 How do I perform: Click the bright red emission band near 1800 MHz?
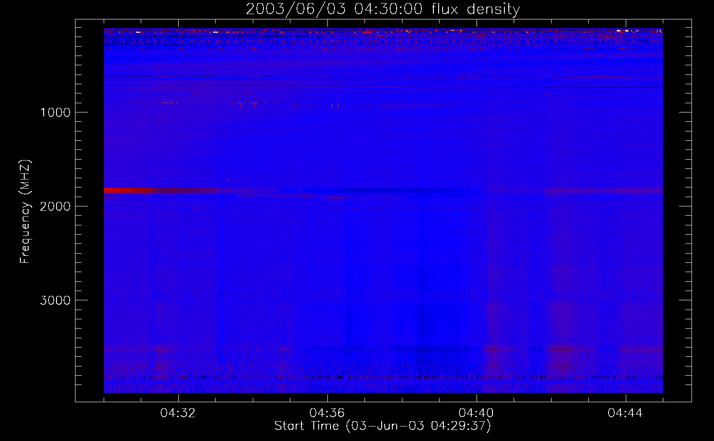[128, 191]
